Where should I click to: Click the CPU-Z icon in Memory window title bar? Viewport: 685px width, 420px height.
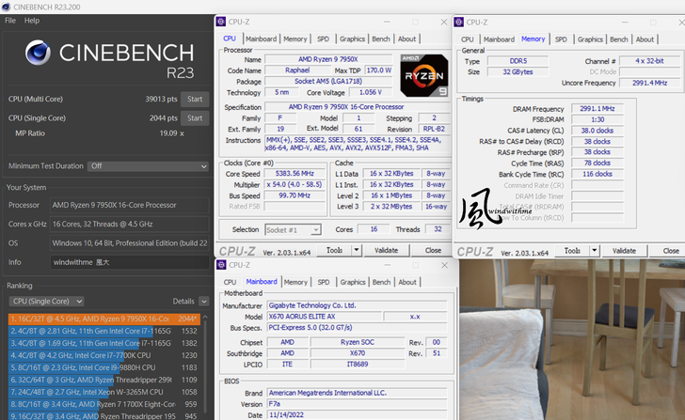461,22
